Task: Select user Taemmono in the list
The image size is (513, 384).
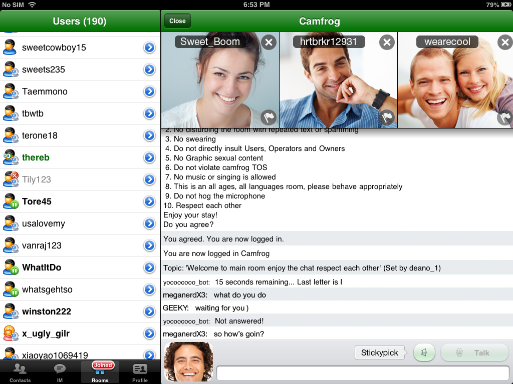Action: click(80, 91)
